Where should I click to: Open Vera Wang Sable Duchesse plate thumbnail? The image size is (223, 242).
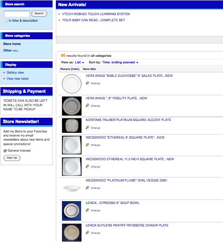point(72,84)
